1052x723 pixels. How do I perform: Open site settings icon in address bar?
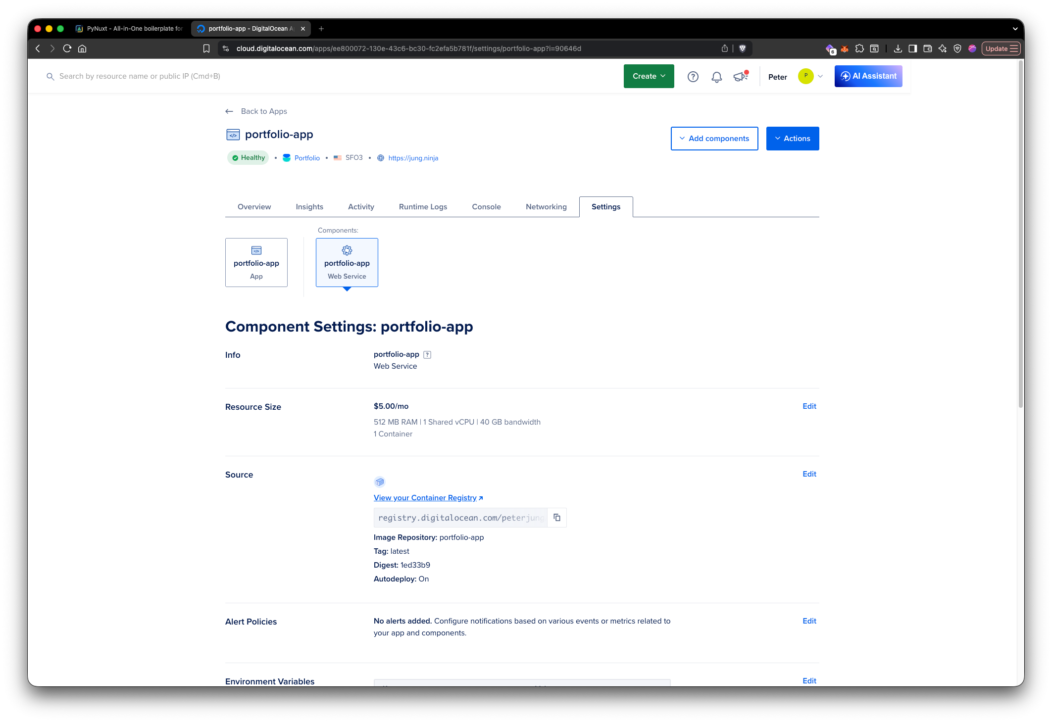click(x=226, y=48)
